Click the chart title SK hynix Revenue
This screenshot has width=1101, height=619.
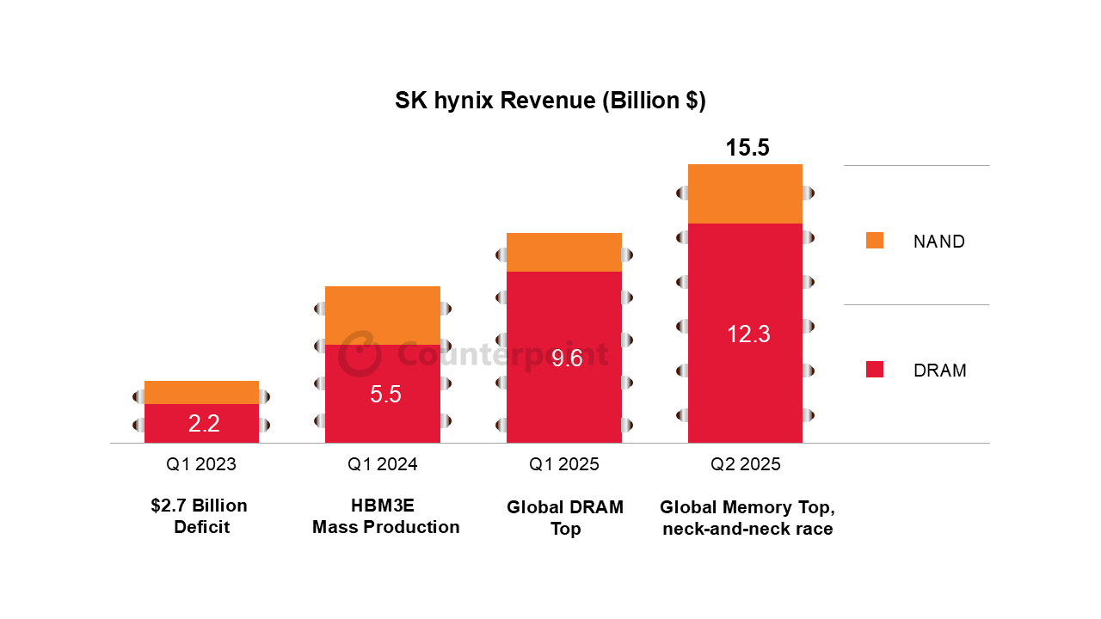(x=550, y=101)
